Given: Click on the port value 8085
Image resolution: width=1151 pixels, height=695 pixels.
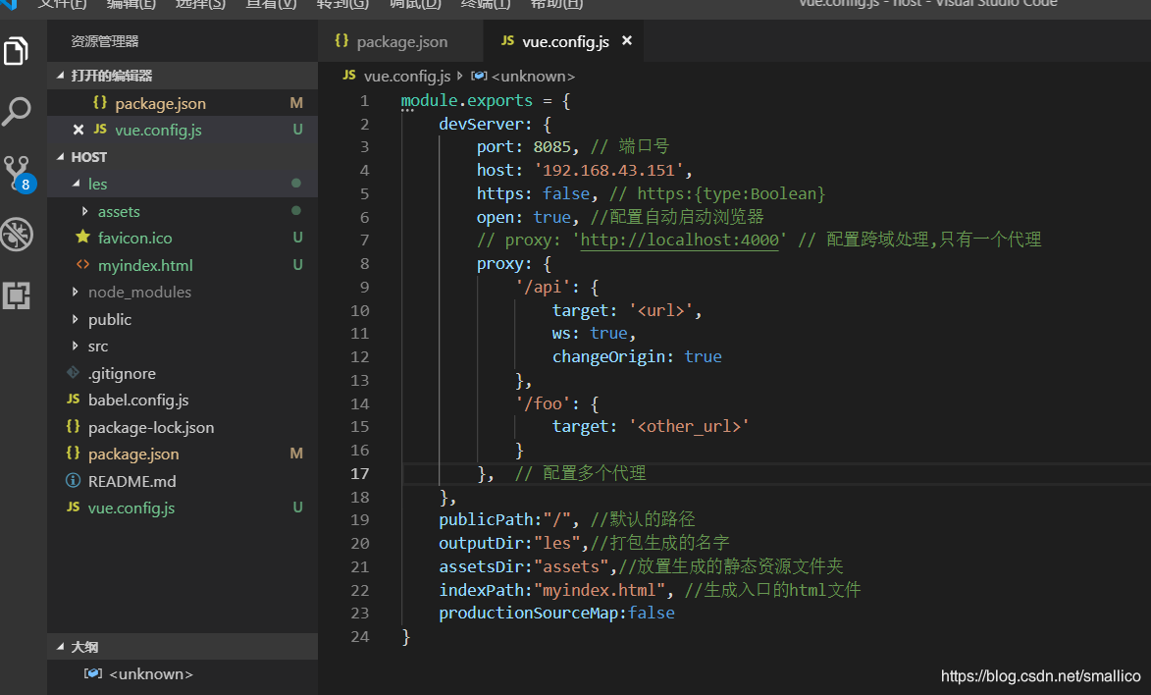Looking at the screenshot, I should click(x=552, y=147).
